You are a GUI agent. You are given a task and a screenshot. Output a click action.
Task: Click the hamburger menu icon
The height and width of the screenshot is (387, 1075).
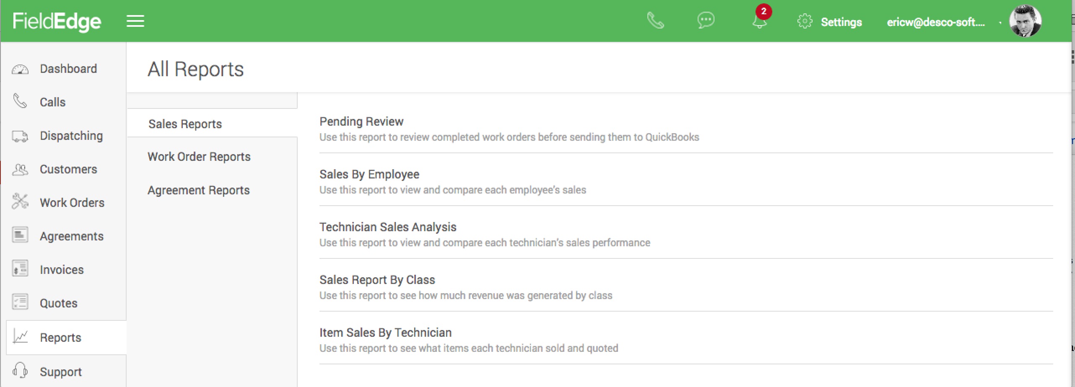coord(135,21)
